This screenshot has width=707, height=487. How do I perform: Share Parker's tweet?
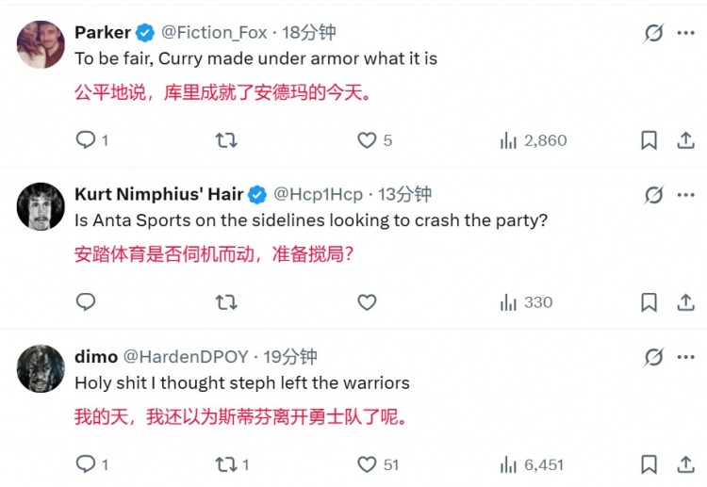(685, 140)
